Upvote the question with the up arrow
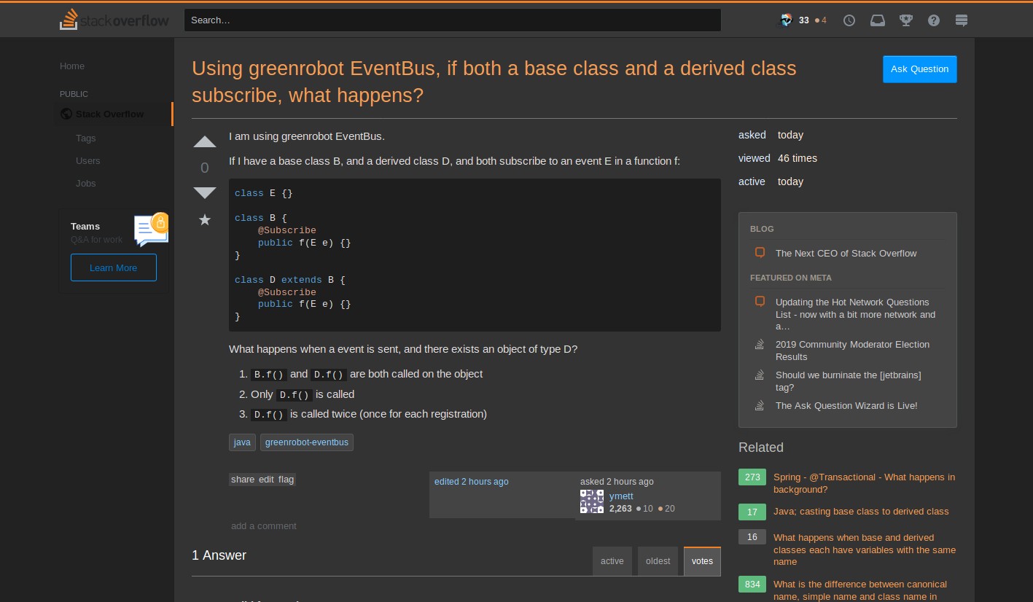This screenshot has width=1033, height=602. 205,141
